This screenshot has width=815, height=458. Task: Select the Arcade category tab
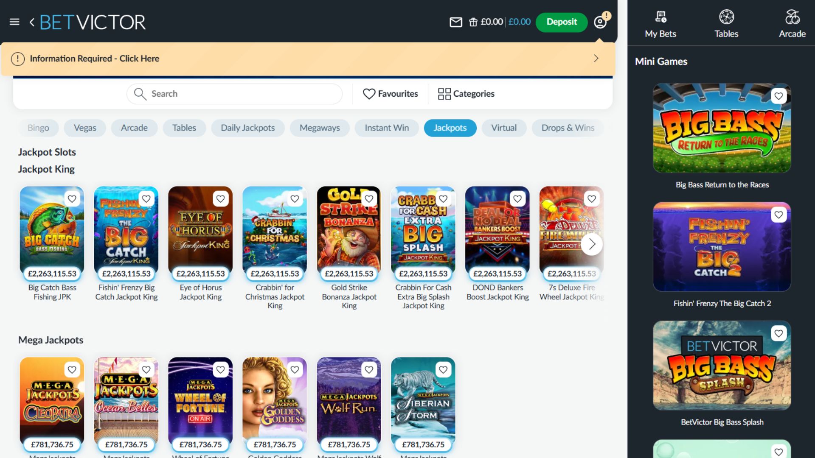134,128
